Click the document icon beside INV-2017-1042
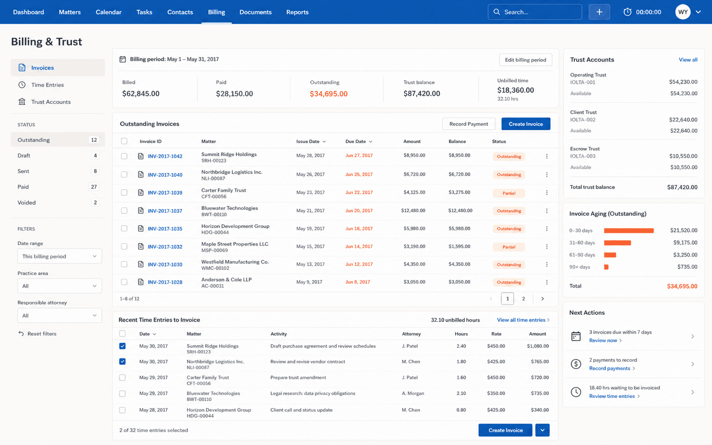This screenshot has width=712, height=445. [x=141, y=156]
